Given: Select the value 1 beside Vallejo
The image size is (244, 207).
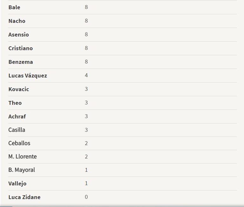Looking at the screenshot, I should click(86, 183).
